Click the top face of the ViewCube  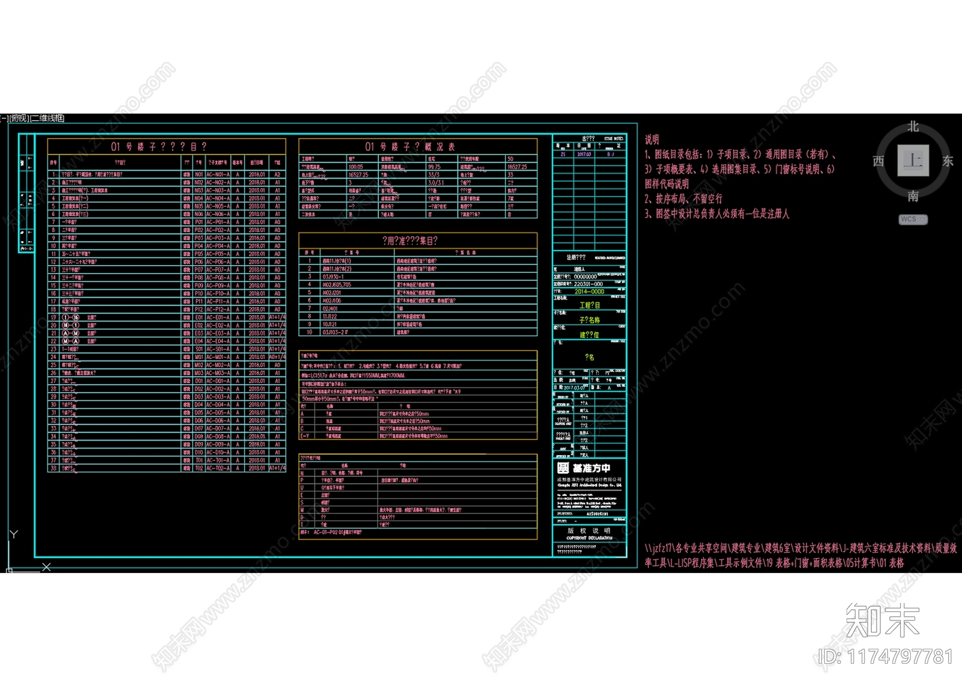(x=913, y=161)
